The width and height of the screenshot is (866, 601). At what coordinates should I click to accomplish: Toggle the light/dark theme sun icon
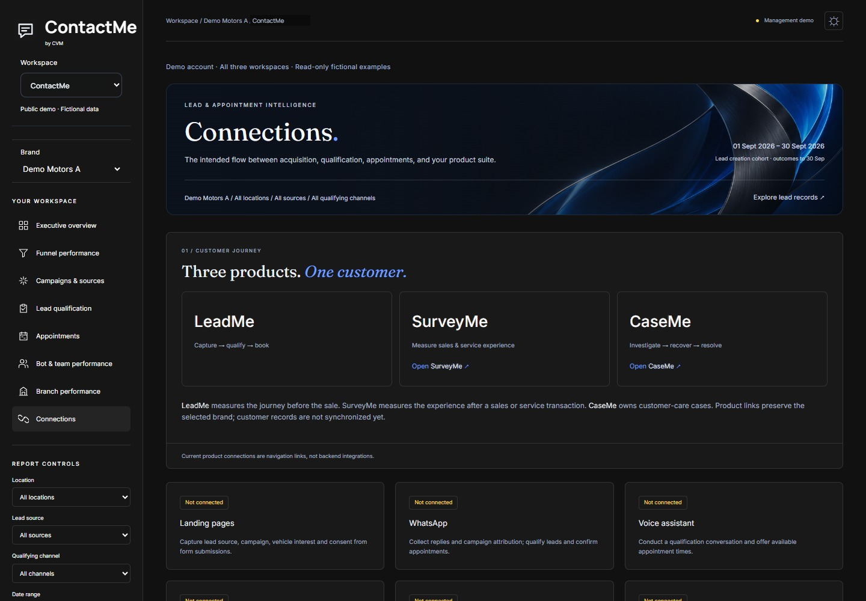click(834, 21)
